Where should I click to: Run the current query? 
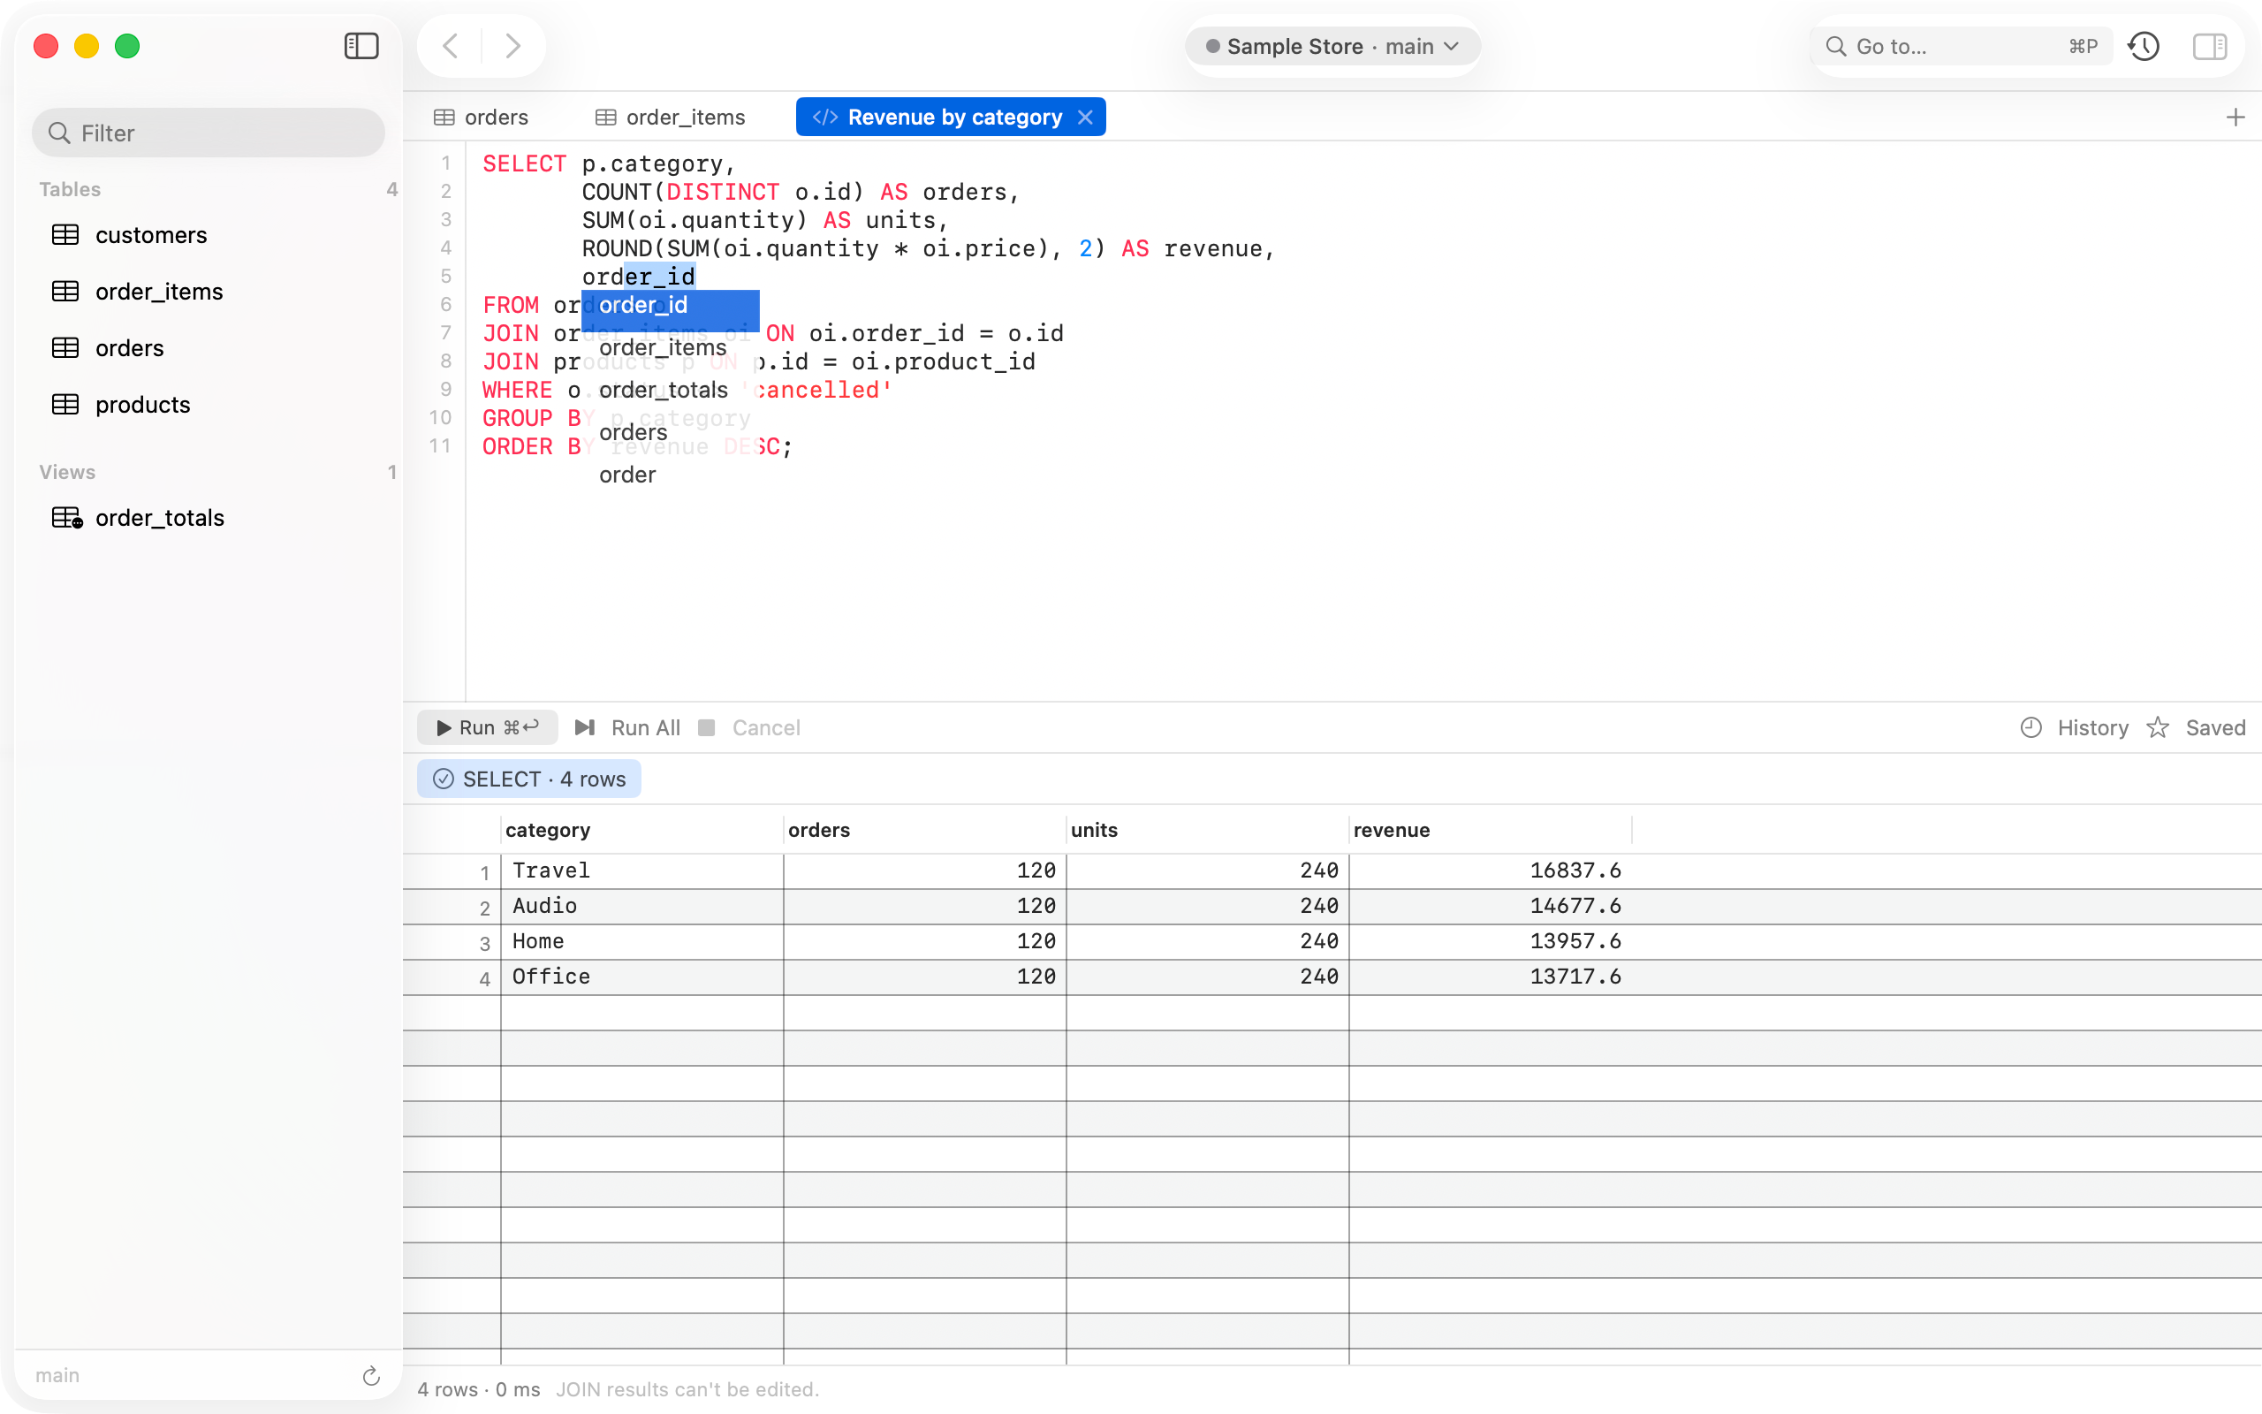point(487,727)
